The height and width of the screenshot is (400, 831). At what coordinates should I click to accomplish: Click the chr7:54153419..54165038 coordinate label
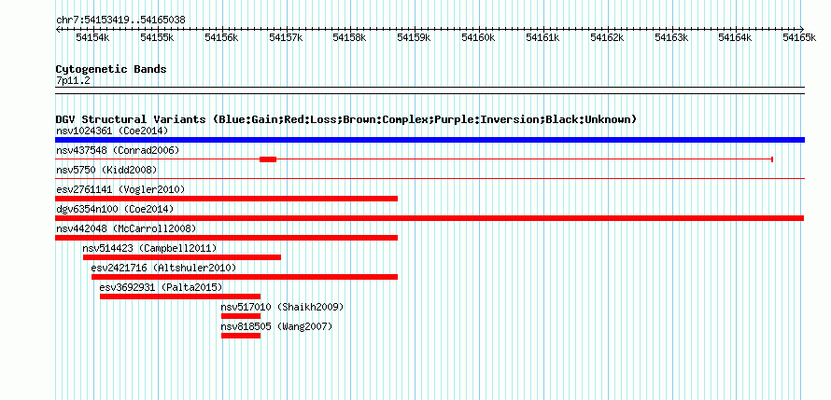click(x=120, y=20)
